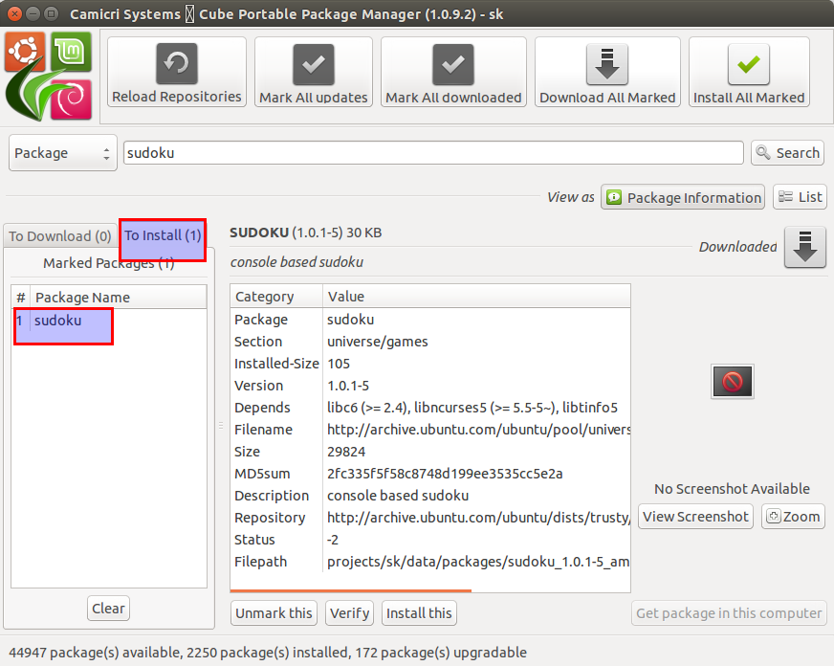Image resolution: width=834 pixels, height=666 pixels.
Task: Switch view to Package Information
Action: tap(683, 197)
